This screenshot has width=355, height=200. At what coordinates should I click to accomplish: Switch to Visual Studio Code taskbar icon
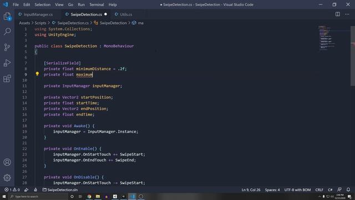point(132,196)
